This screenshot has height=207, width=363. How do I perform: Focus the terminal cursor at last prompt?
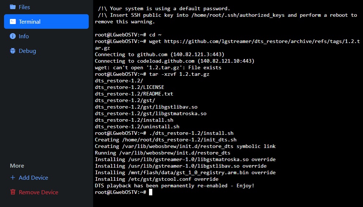(150, 192)
